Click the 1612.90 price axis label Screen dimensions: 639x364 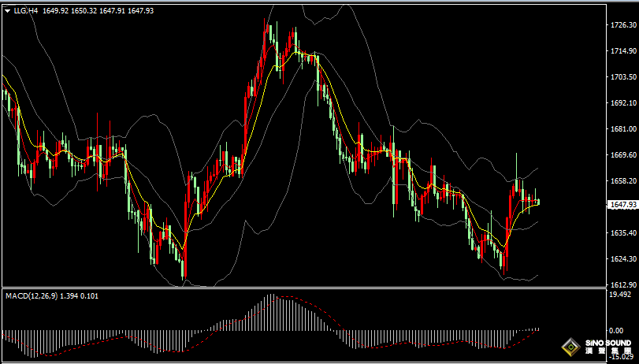(622, 284)
